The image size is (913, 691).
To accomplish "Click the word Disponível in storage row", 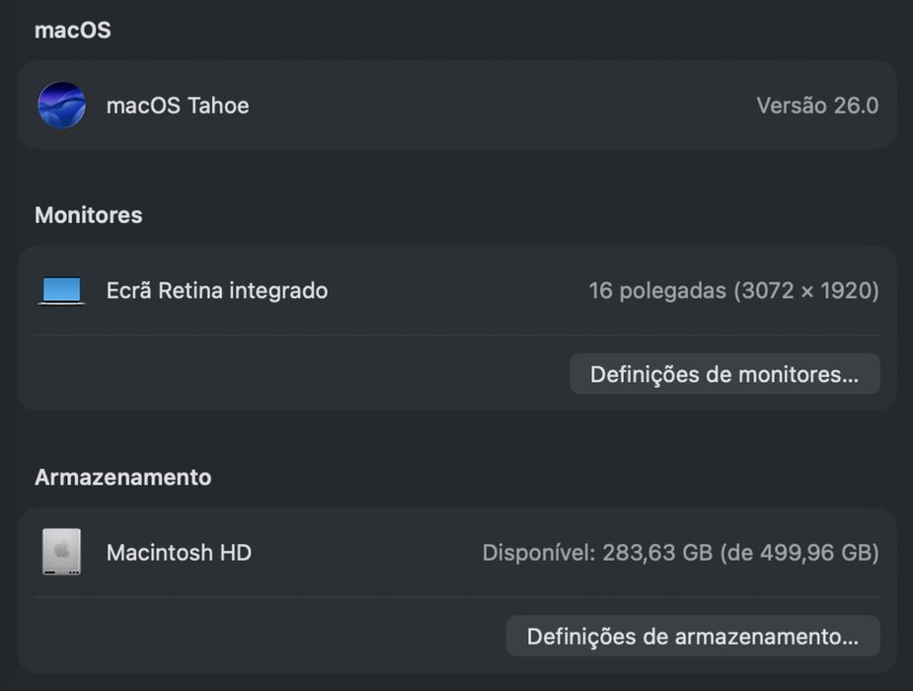I will 537,553.
